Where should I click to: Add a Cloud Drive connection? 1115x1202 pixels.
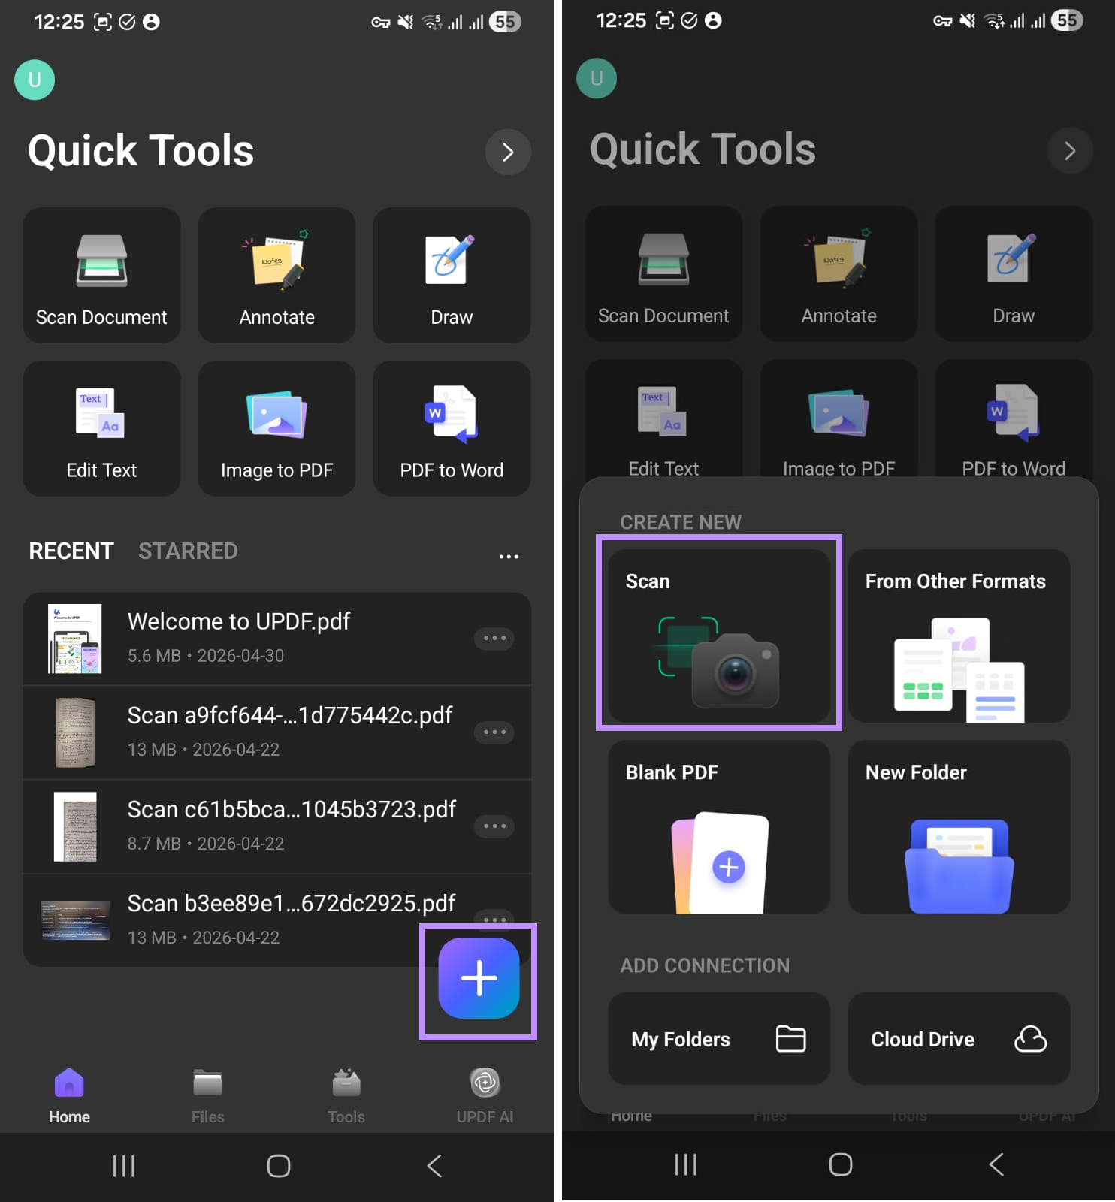[x=959, y=1039]
